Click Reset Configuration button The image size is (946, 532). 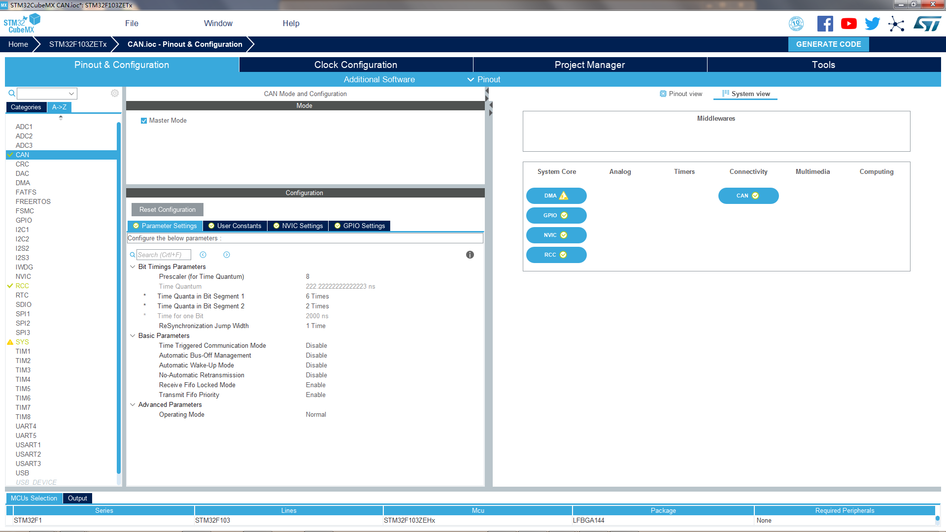tap(168, 209)
